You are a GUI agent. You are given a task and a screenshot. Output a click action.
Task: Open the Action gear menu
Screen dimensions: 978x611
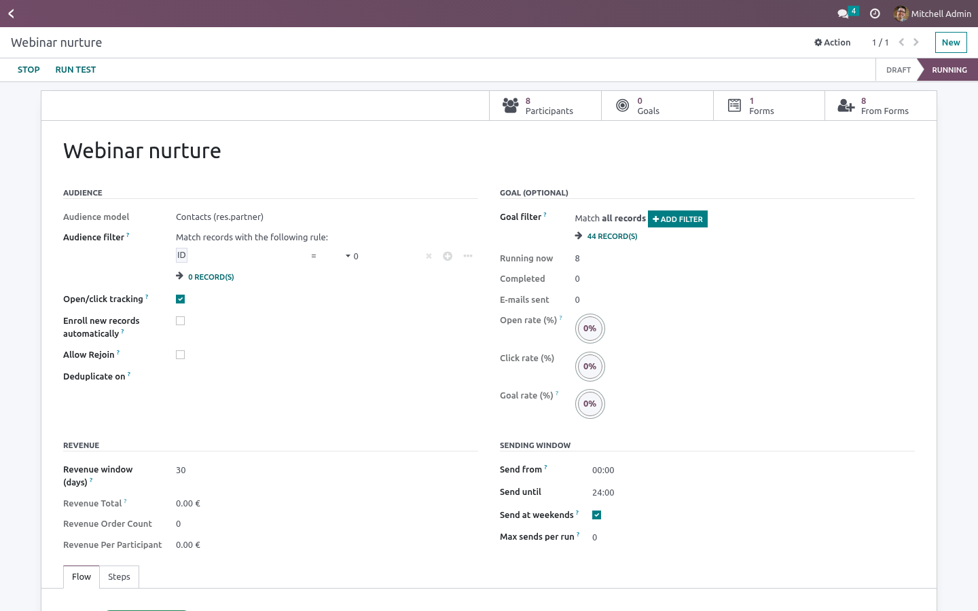click(x=832, y=42)
